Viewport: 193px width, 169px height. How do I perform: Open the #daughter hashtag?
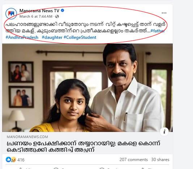pos(52,37)
